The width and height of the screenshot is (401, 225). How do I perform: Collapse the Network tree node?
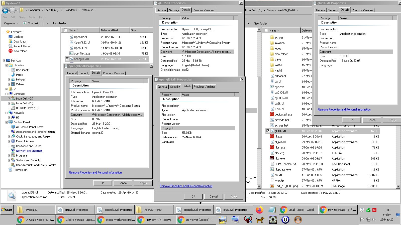(7, 113)
